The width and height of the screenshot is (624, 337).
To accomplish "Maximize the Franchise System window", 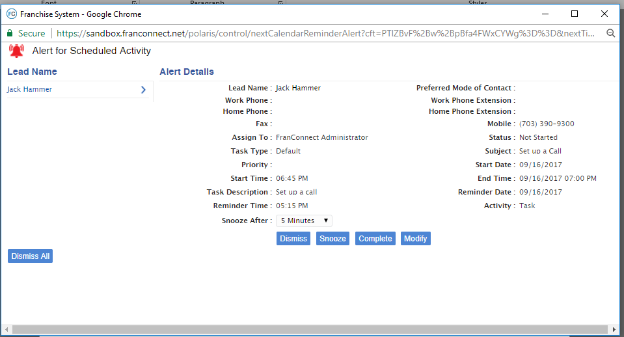I will (575, 14).
